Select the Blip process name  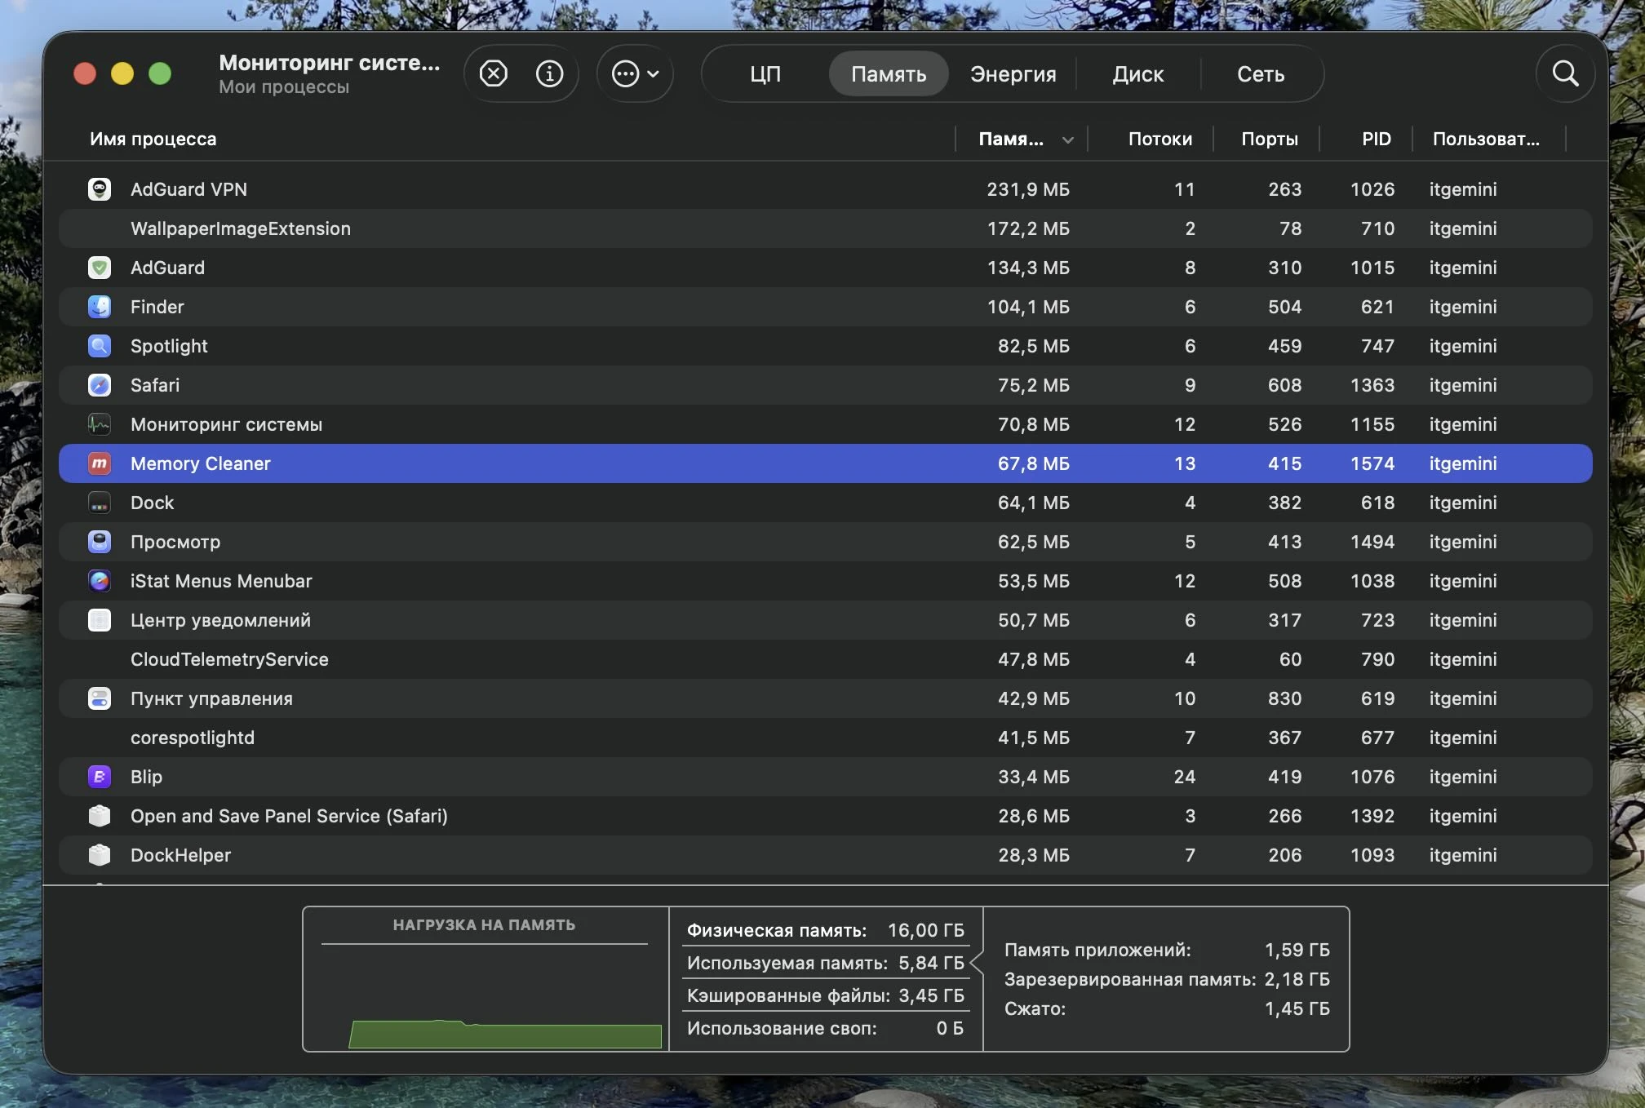pyautogui.click(x=146, y=777)
